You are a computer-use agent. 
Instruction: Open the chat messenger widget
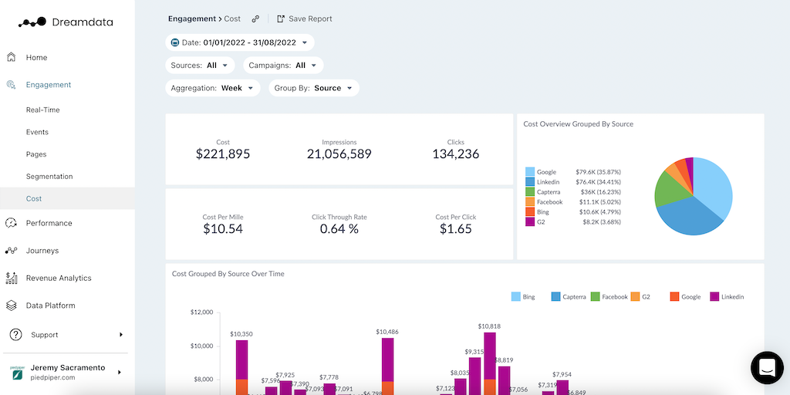(767, 367)
